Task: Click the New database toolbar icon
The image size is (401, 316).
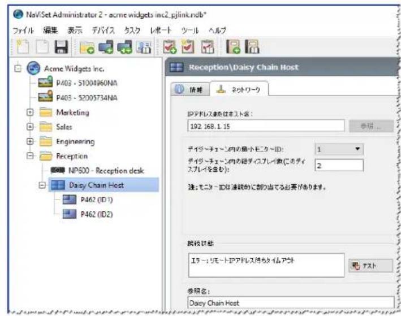Action: 23,47
